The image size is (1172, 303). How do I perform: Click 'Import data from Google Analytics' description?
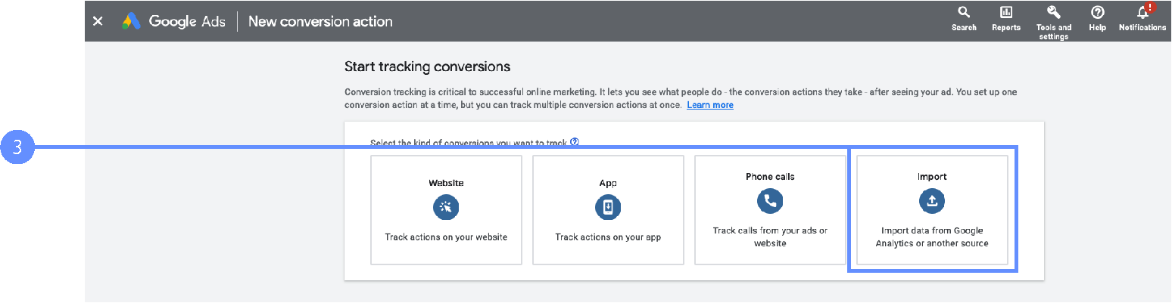point(932,237)
